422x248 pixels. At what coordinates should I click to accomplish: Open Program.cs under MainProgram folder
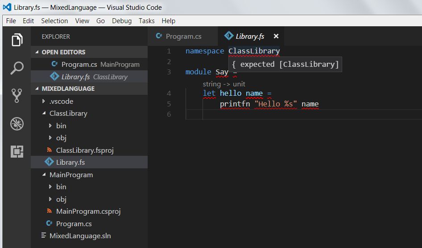[x=89, y=224]
